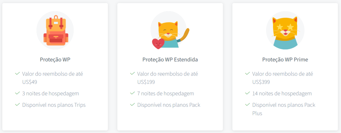Click the checkmark beside planos Pack Plus

(247, 105)
